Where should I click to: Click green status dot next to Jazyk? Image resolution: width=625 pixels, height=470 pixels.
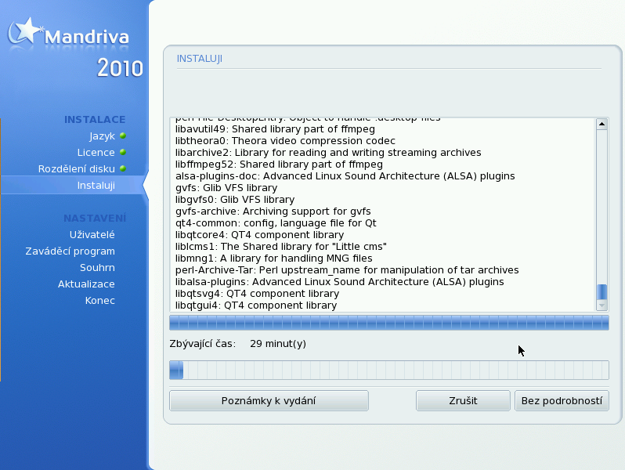pos(123,136)
